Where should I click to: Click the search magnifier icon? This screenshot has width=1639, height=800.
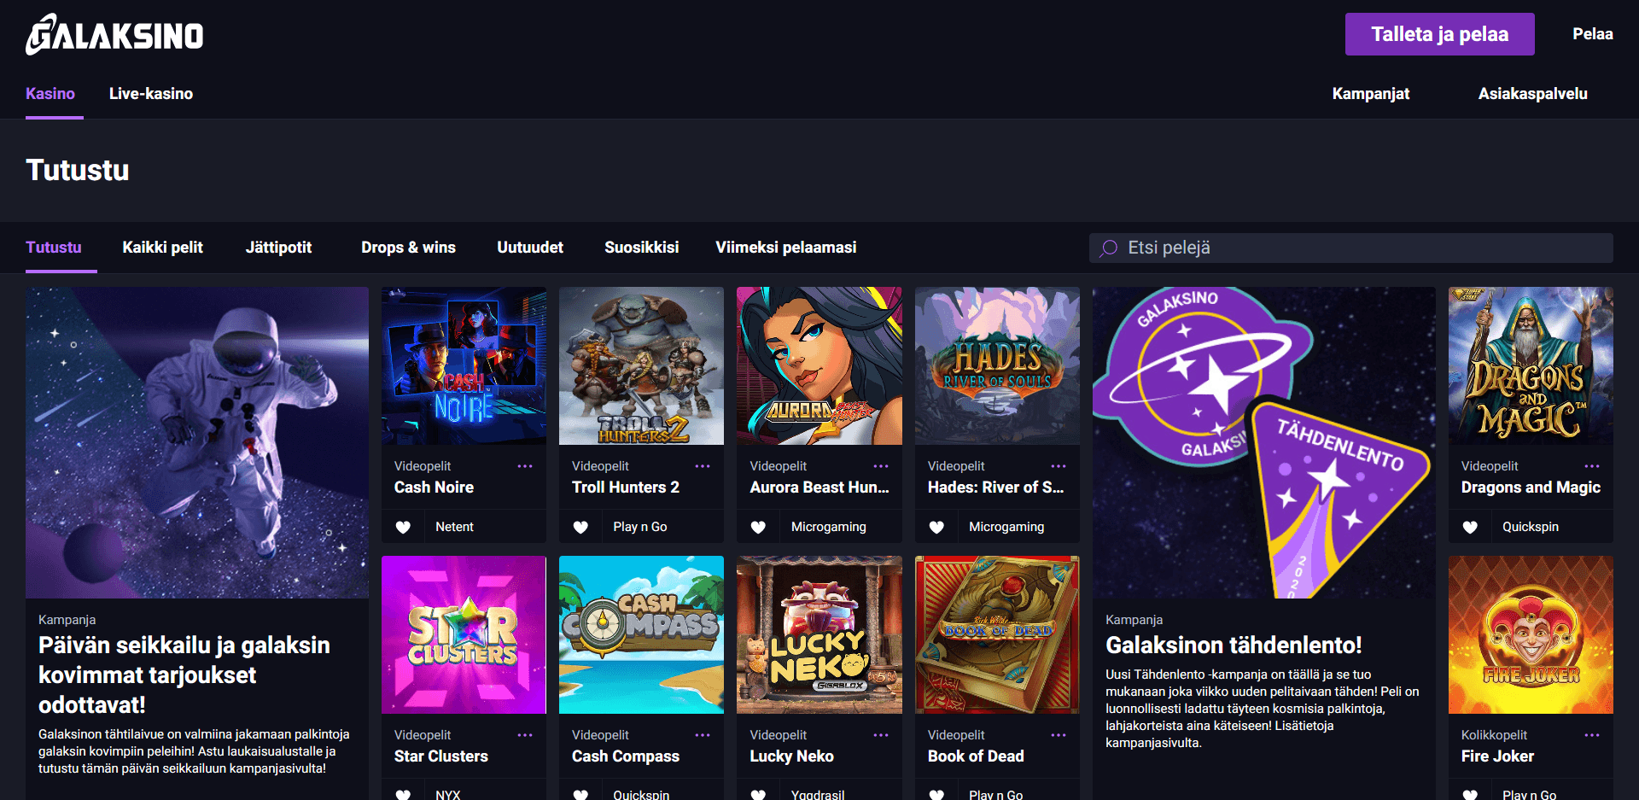[1110, 248]
